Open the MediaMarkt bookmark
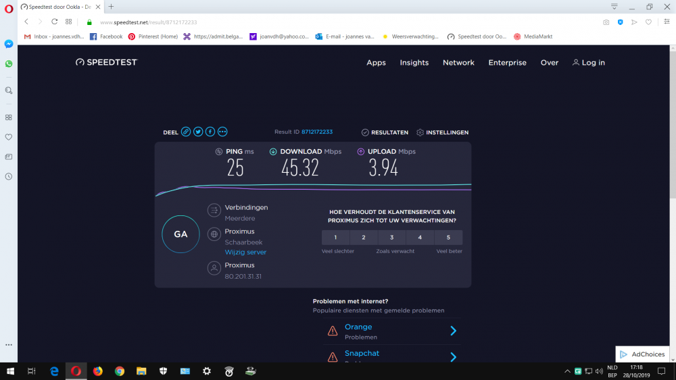The image size is (676, 380). click(533, 36)
